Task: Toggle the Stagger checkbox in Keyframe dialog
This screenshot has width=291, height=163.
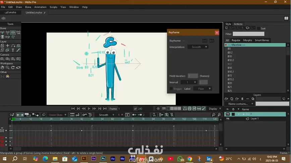Action: [171, 89]
